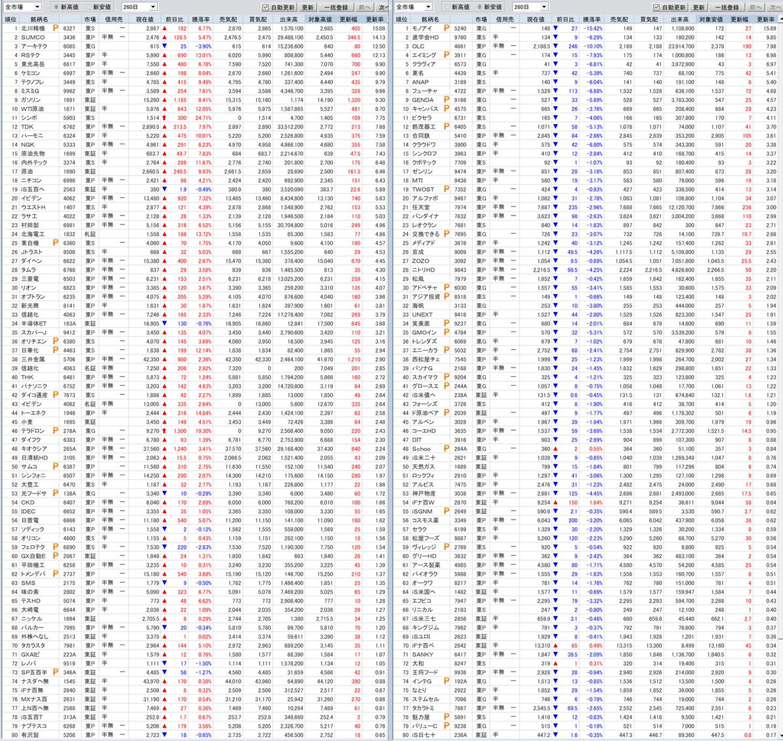Viewport: 783px width, 741px height.
Task: Click the P icon beside 鈴茂器工 in right panel
Action: coord(446,127)
